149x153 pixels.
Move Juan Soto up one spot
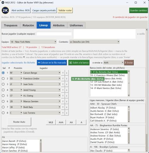pyautogui.click(x=63, y=84)
